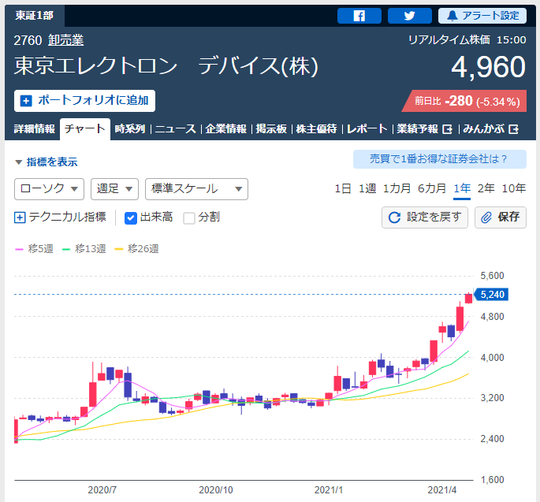Screen dimensions: 540x502
Task: Click the latest red candlestick
Action: pos(468,298)
